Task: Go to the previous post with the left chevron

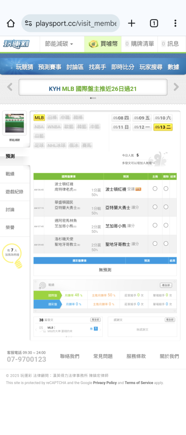Action: (36, 330)
